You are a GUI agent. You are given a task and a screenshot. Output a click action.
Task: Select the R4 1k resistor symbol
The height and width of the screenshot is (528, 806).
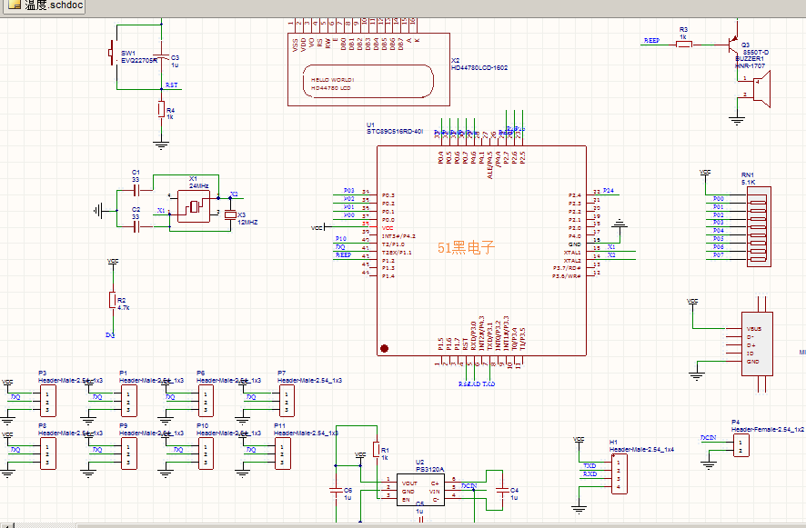click(161, 110)
